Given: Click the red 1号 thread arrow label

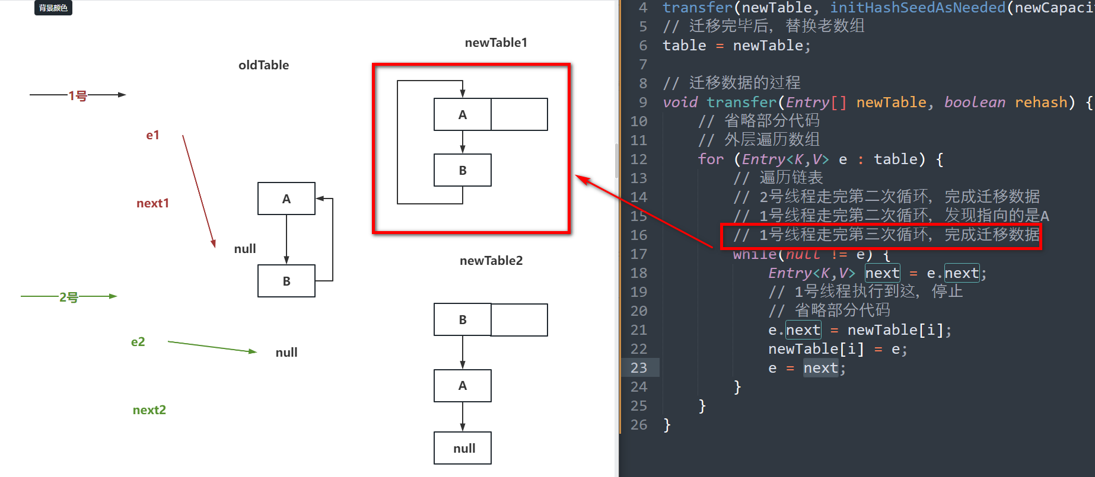Looking at the screenshot, I should 78,96.
